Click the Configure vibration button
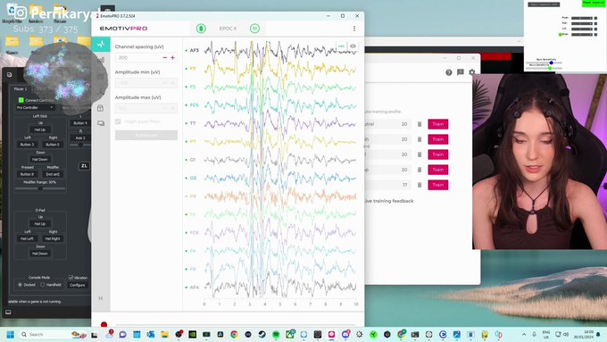The width and height of the screenshot is (607, 342). click(78, 285)
